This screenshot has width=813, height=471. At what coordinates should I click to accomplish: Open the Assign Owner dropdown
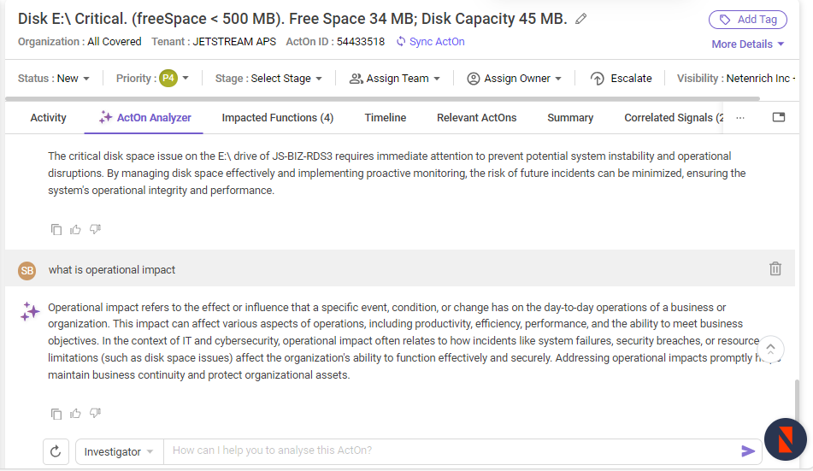coord(515,79)
